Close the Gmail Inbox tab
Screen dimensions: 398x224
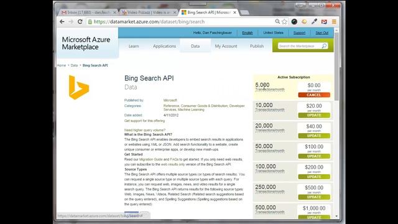[114, 12]
